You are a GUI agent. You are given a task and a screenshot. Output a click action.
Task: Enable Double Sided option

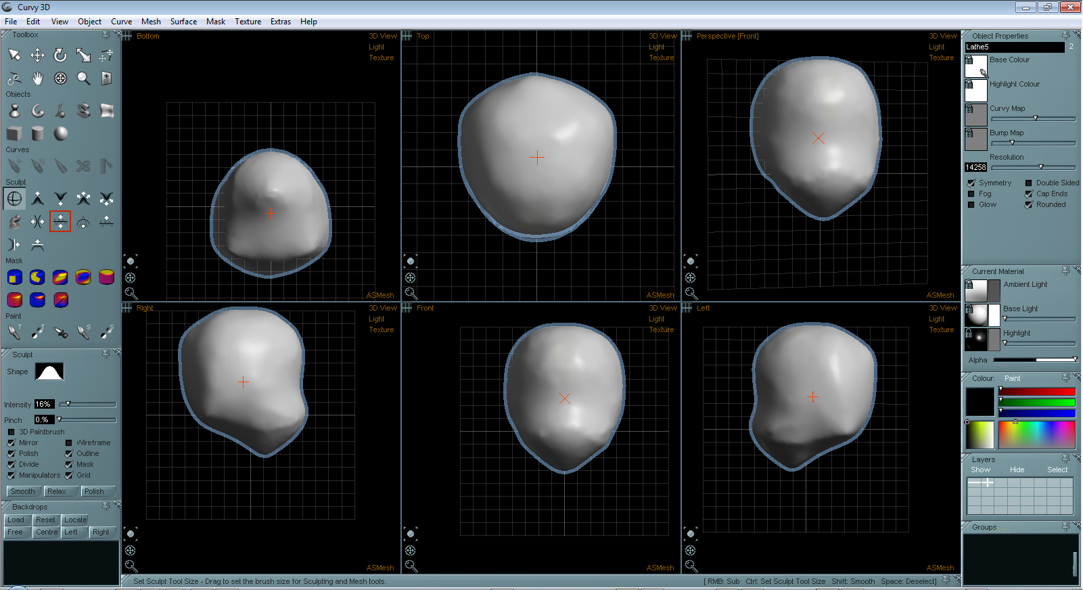tap(1029, 183)
